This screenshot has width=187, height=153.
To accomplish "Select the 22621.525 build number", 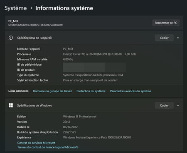I will [69, 132].
